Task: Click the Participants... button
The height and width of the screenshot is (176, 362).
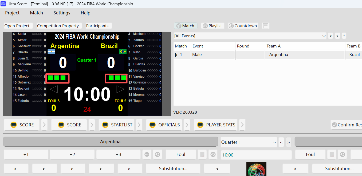Action: tap(99, 26)
